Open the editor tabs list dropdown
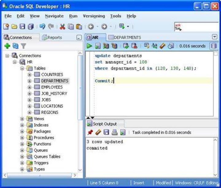This screenshot has height=188, width=221. tap(215, 37)
